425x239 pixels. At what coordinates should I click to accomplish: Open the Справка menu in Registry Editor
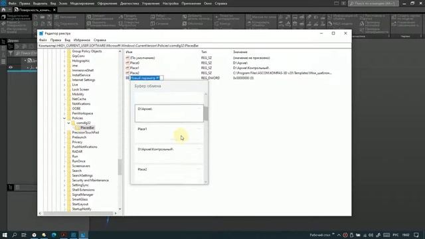(100, 40)
